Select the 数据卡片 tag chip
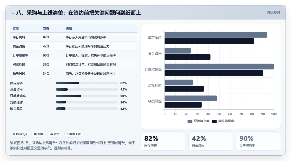The width and height of the screenshot is (291, 161). (74, 134)
